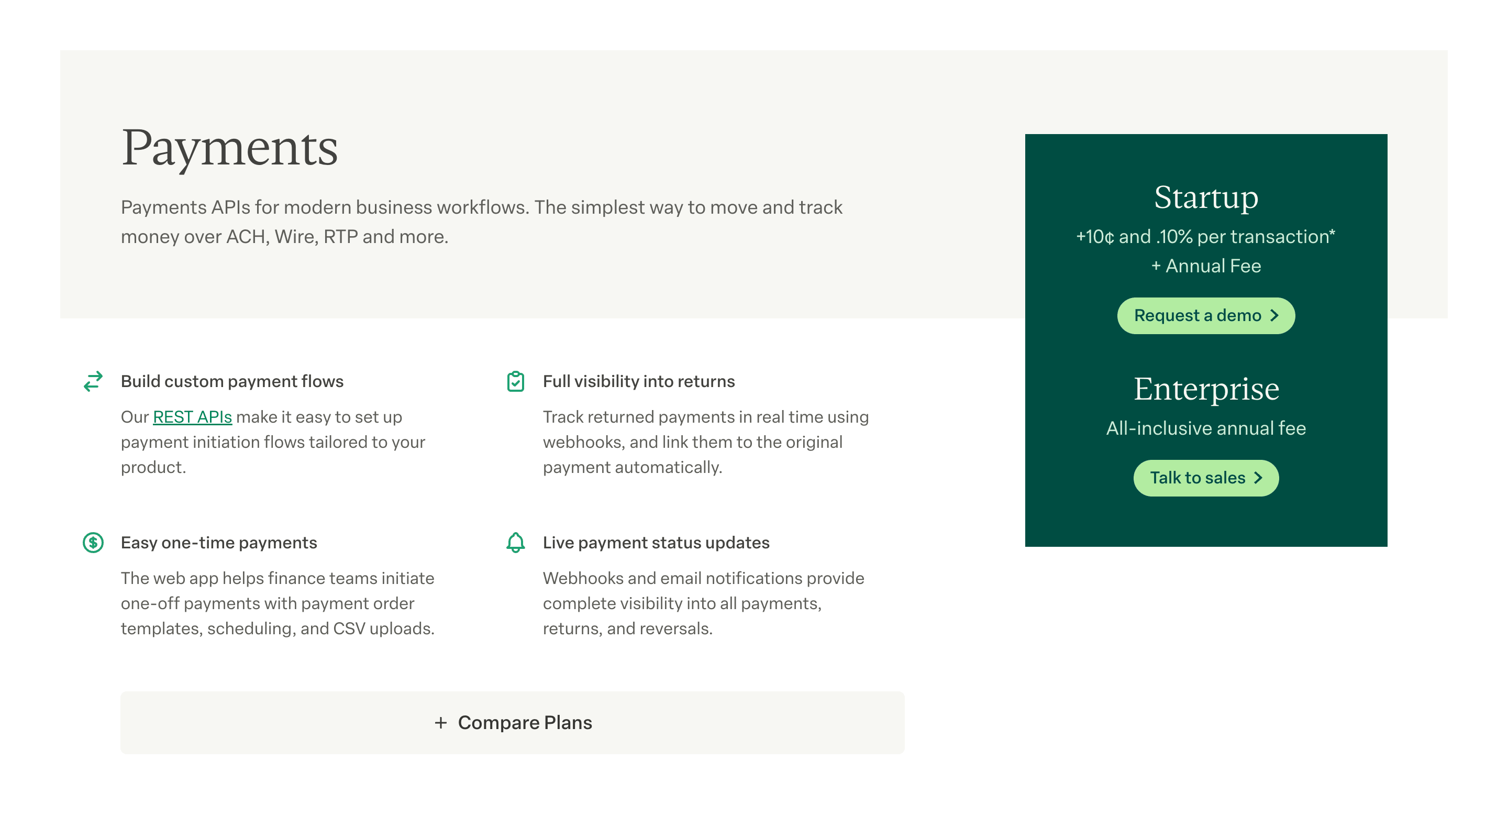Viewport: 1508px width, 838px height.
Task: Click the bell status updates icon
Action: 515,543
